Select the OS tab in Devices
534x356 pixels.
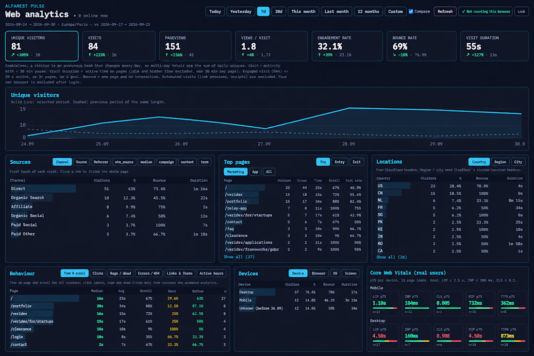335,273
